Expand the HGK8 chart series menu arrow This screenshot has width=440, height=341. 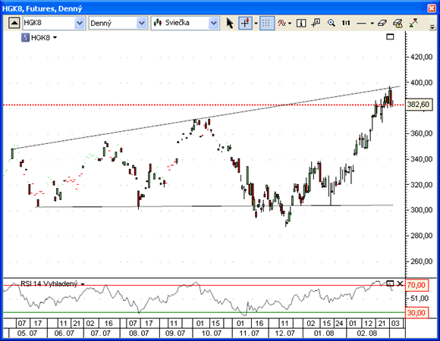(55, 38)
